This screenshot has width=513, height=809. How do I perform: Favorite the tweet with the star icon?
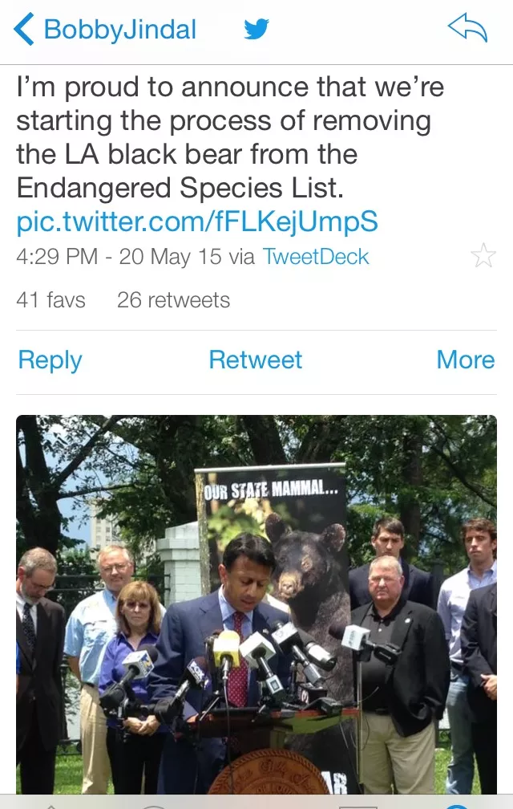click(x=483, y=257)
